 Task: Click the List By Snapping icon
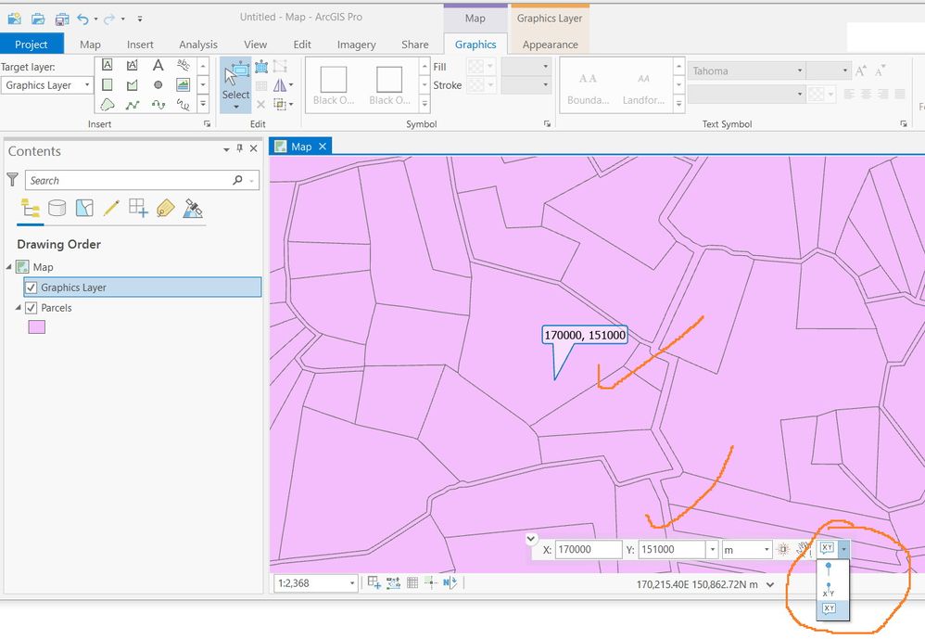point(138,208)
